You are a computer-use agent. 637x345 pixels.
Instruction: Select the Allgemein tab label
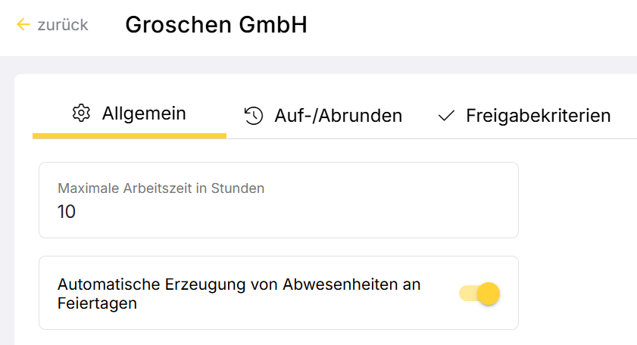tap(144, 113)
